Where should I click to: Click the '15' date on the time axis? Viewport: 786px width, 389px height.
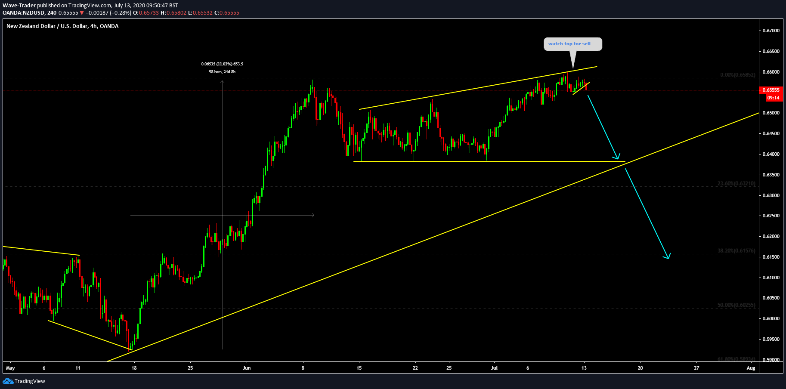click(359, 368)
